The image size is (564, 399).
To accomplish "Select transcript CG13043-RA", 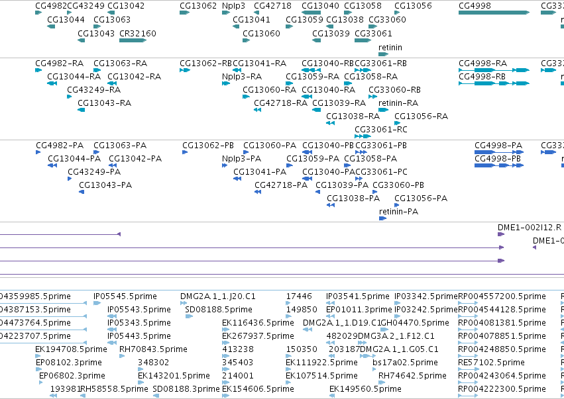I will tap(105, 103).
